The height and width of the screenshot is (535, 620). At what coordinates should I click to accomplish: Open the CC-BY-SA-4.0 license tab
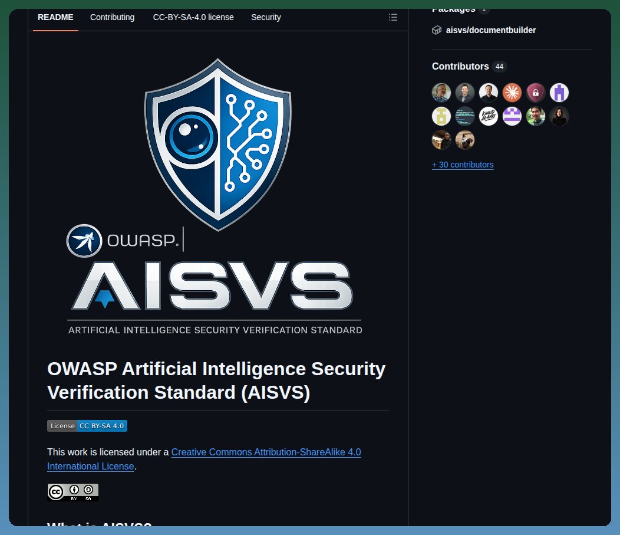193,18
